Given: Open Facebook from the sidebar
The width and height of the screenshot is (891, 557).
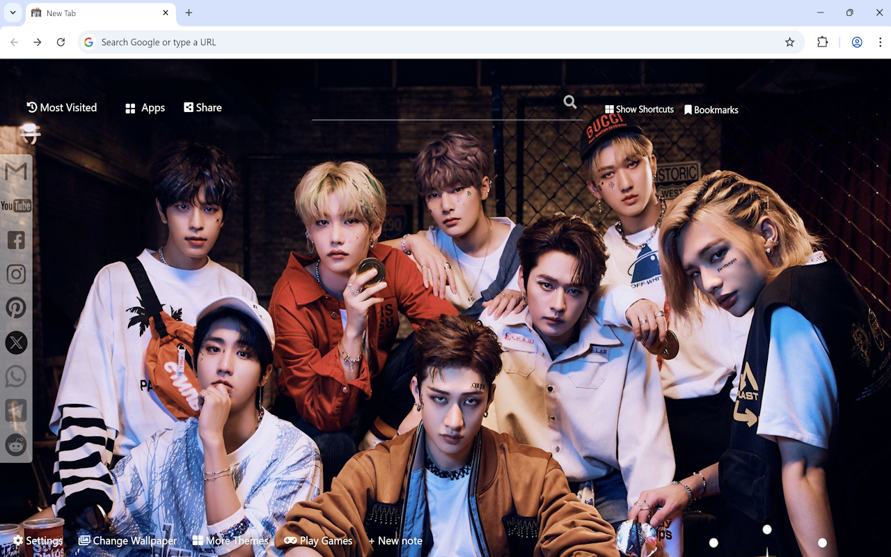Looking at the screenshot, I should coord(16,240).
